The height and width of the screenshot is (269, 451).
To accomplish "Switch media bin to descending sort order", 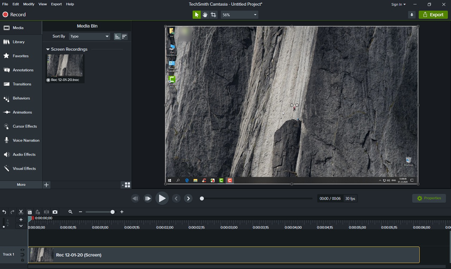I will pos(124,37).
